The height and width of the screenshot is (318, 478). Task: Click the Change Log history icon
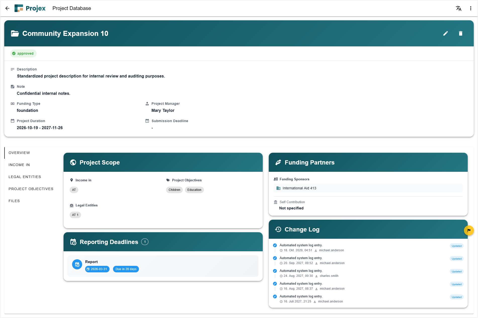tap(278, 229)
